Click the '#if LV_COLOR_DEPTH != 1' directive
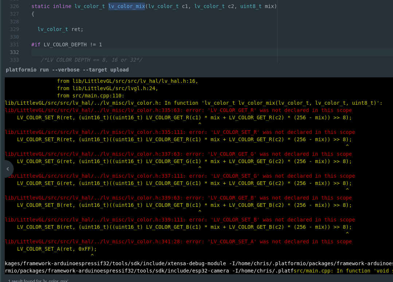Viewport: 393px width, 282px height. [67, 45]
